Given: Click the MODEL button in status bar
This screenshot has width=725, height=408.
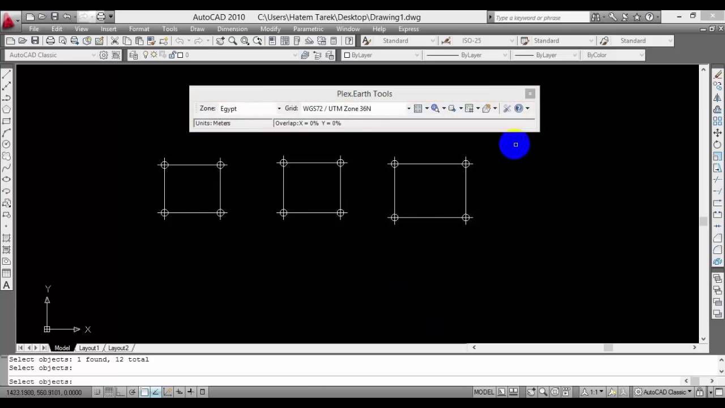Looking at the screenshot, I should (484, 392).
